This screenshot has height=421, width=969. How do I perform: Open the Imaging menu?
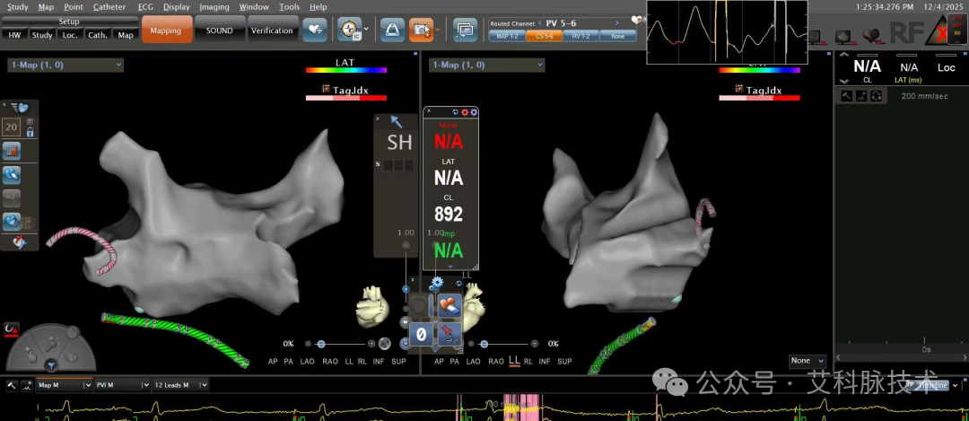(x=214, y=7)
